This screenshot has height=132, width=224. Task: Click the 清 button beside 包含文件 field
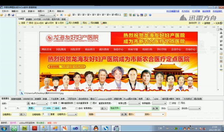[x=157, y=108]
